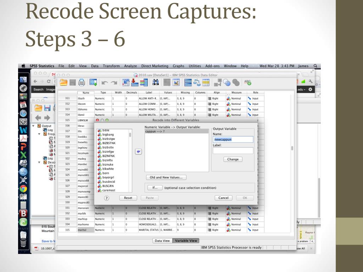Select biznuke in the variable list
The height and width of the screenshot is (272, 363).
108,165
